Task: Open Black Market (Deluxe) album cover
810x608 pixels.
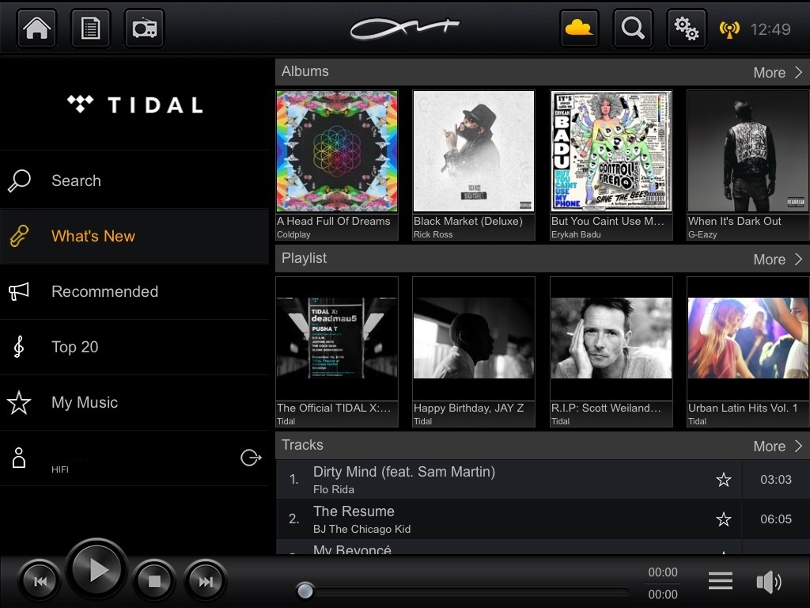Action: coord(474,151)
